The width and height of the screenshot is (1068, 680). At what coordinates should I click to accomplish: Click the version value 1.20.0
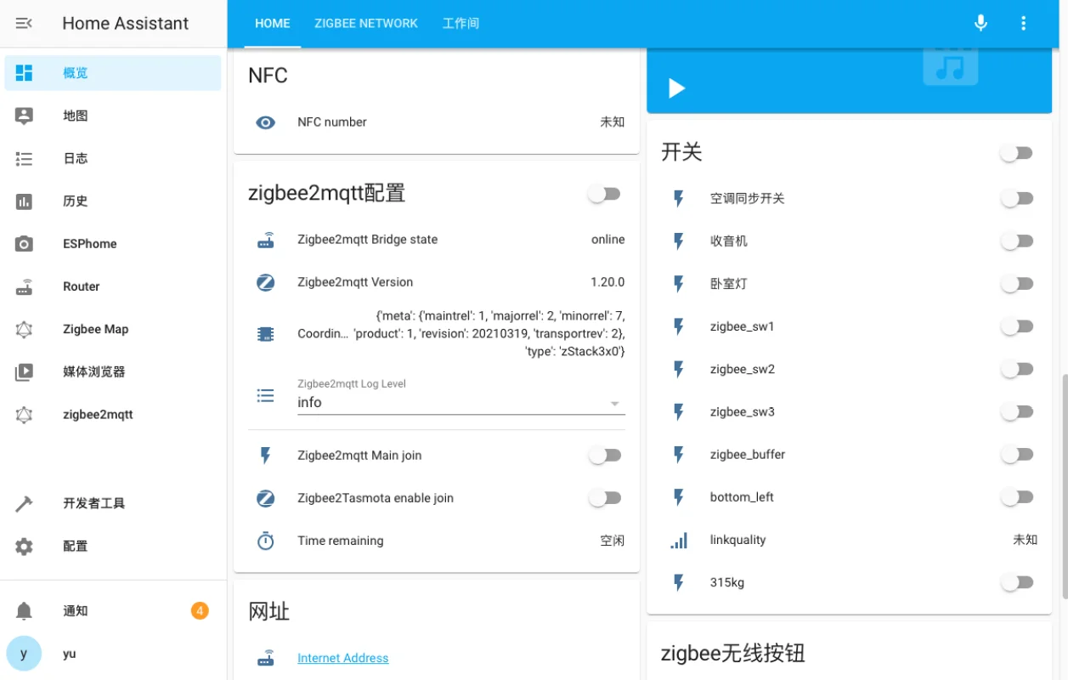(608, 282)
